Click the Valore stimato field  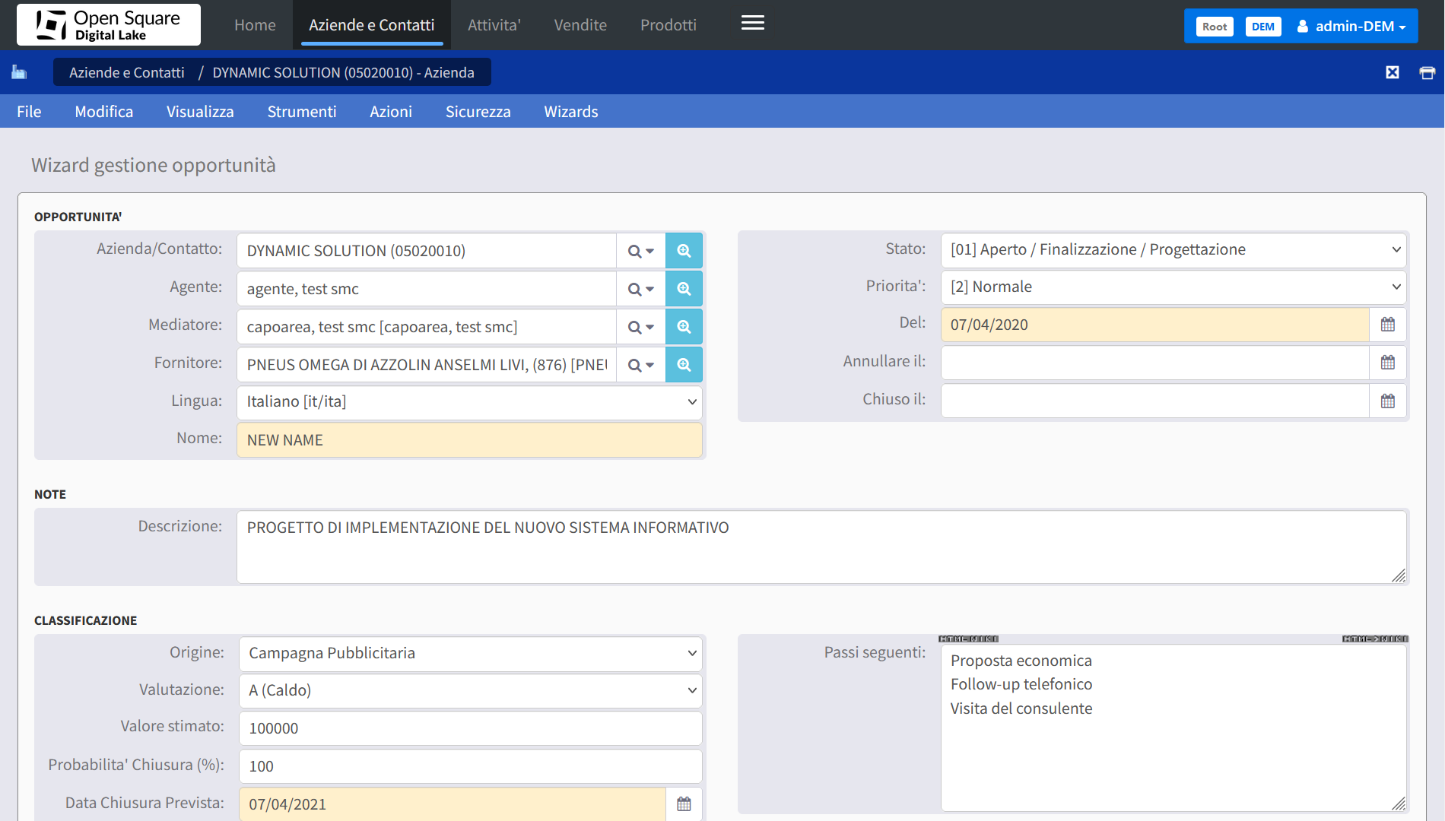click(x=471, y=728)
